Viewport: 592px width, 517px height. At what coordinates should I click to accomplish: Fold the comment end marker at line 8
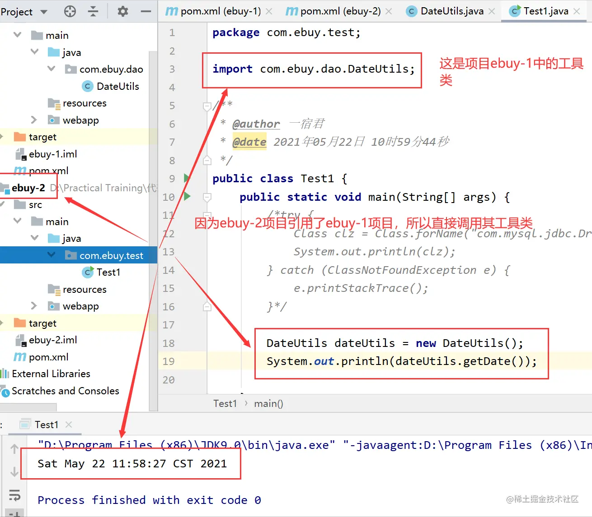[x=207, y=161]
